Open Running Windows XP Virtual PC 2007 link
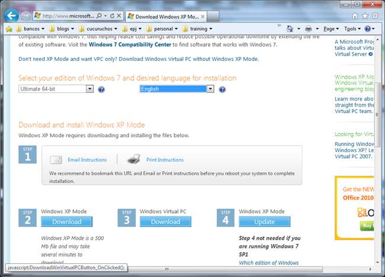This screenshot has height=277, width=385. pyautogui.click(x=354, y=150)
